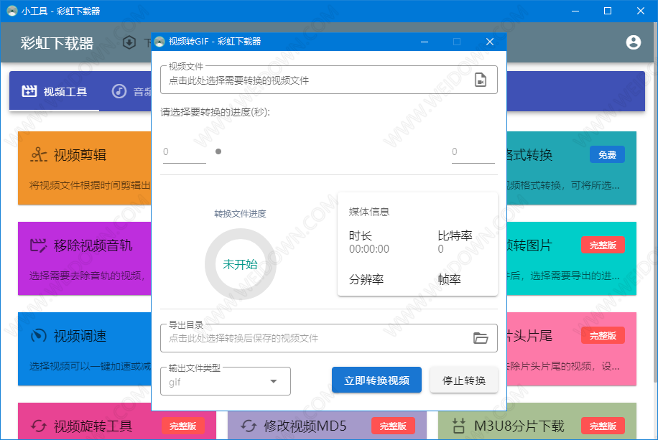Maximize the main 小工具 window
This screenshot has height=440, width=658.
(x=607, y=11)
